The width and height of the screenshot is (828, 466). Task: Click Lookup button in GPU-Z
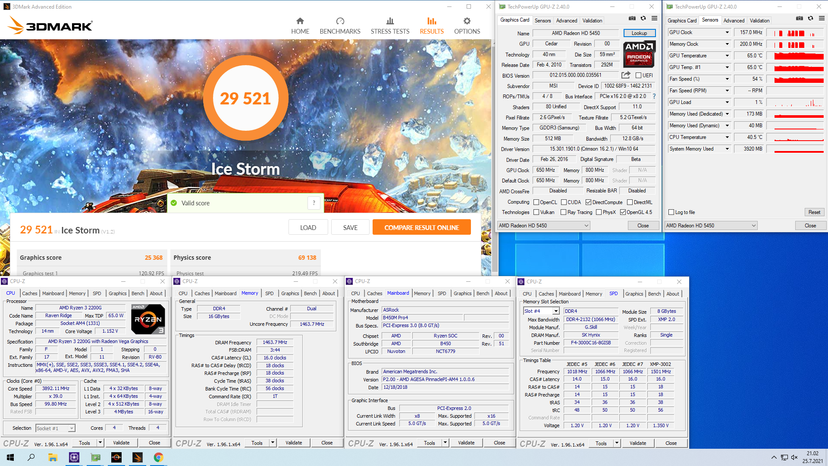point(639,33)
